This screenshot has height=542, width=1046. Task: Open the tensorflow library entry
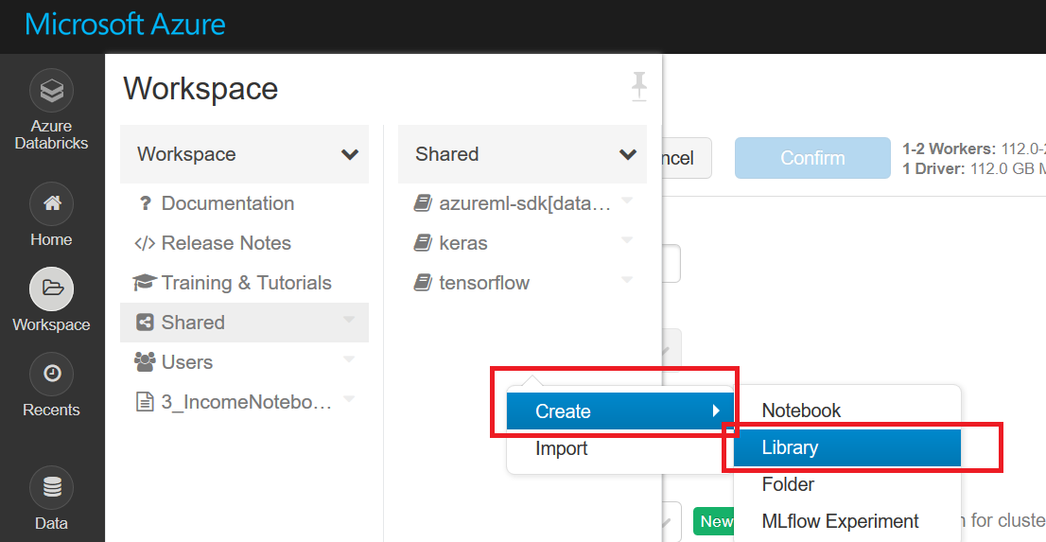484,282
